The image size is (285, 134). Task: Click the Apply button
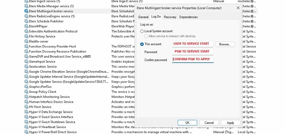click(230, 123)
